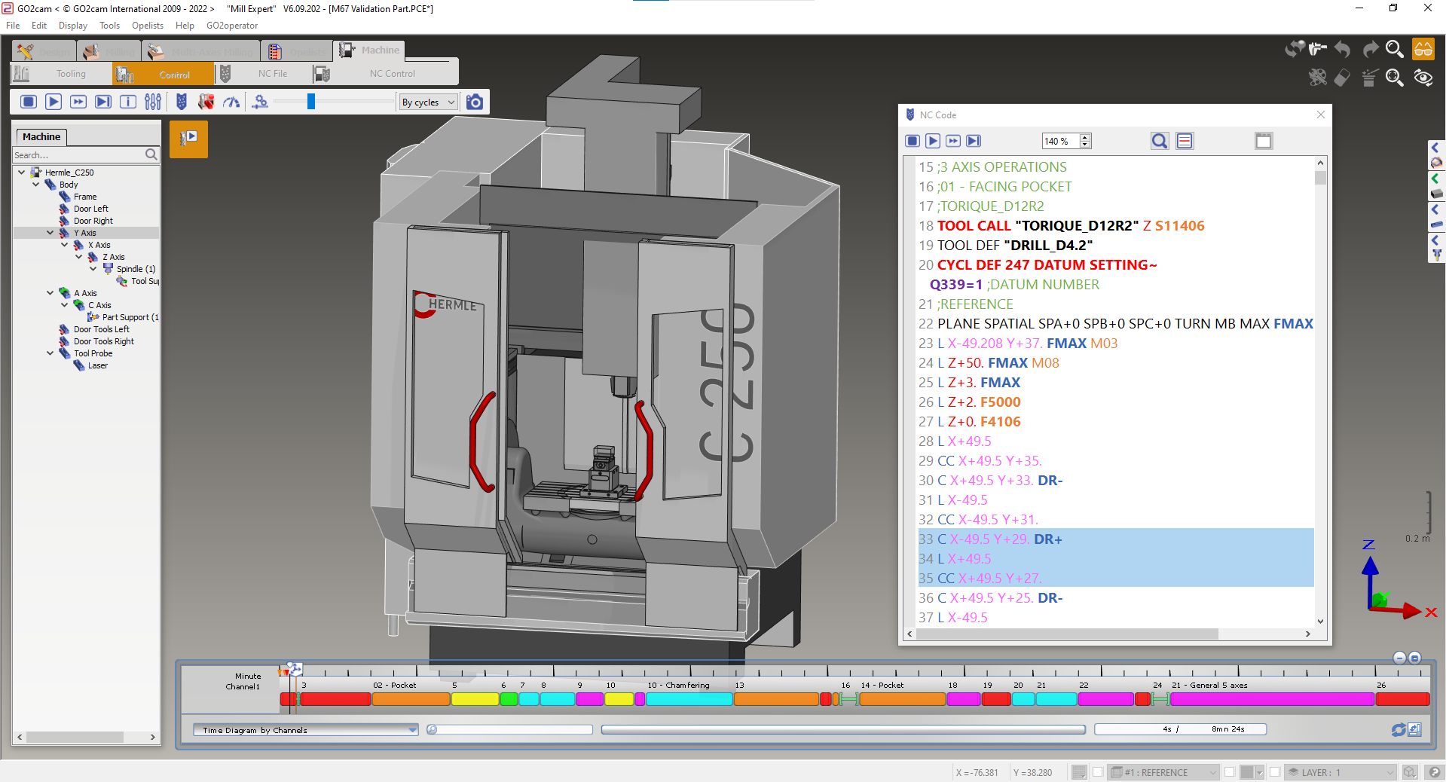Screen dimensions: 1446x782
Task: Collapse the Z Axis tree node
Action: pos(78,257)
